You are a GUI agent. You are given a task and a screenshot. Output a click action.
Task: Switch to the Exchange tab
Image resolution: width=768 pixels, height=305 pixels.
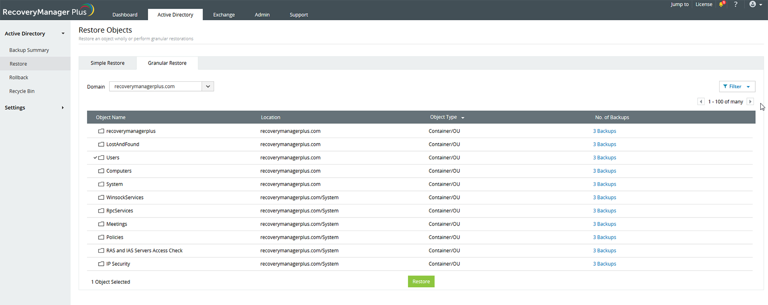point(224,14)
